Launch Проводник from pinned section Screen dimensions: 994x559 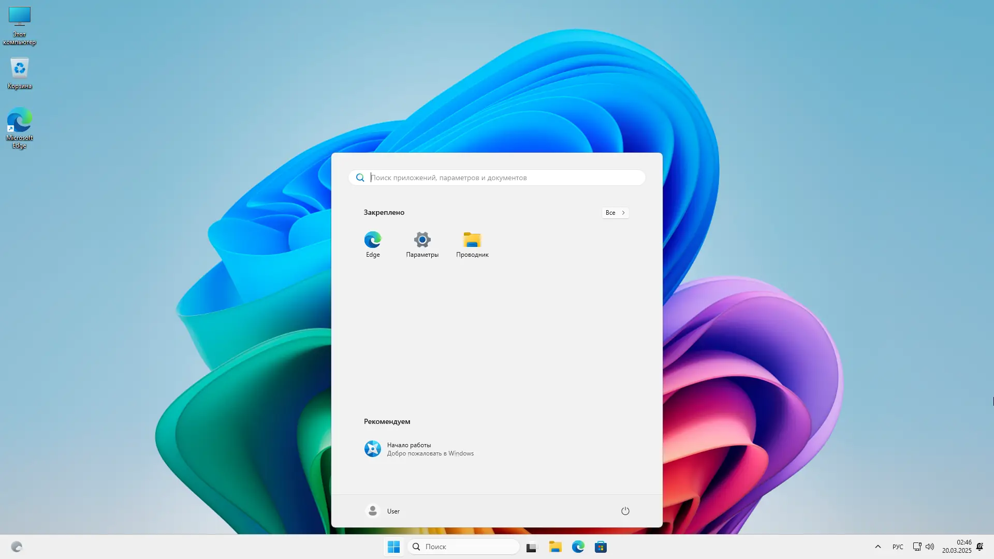click(x=472, y=244)
